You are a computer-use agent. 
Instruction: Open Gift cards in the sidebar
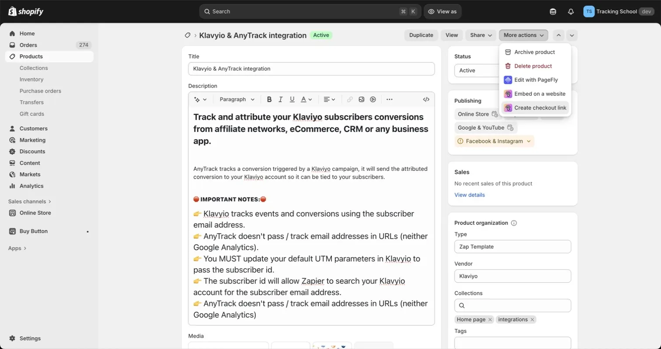pyautogui.click(x=32, y=114)
